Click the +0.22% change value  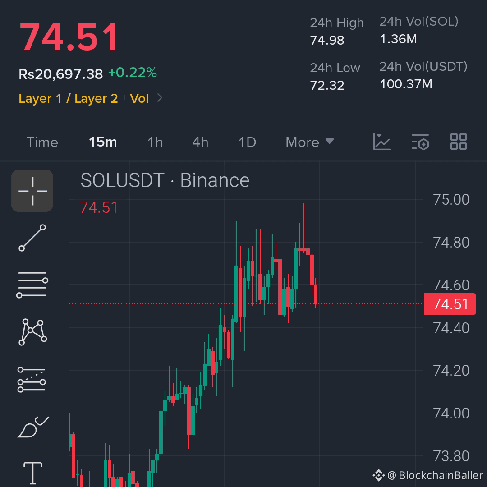point(133,73)
